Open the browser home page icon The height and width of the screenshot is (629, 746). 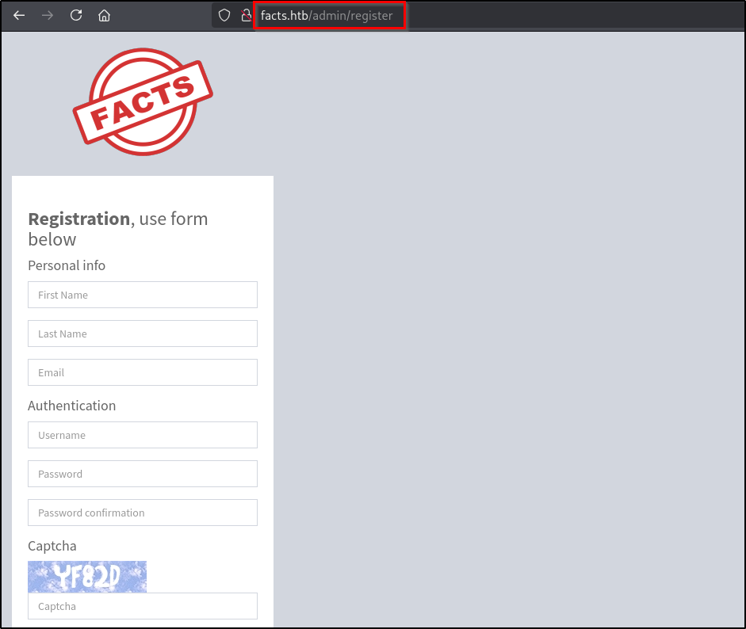104,16
